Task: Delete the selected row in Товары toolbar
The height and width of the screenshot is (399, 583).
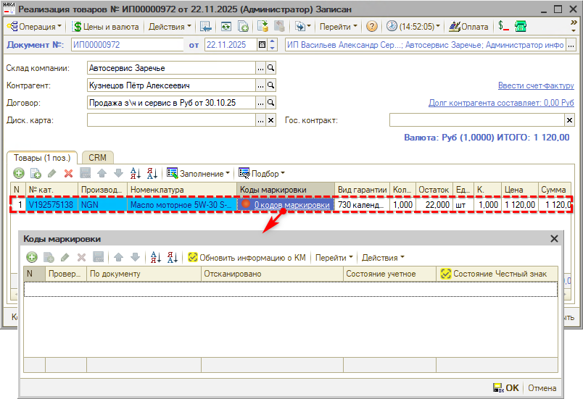Action: pos(68,174)
